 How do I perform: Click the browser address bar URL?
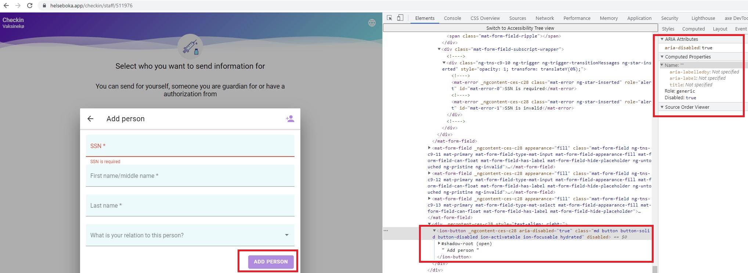click(91, 6)
